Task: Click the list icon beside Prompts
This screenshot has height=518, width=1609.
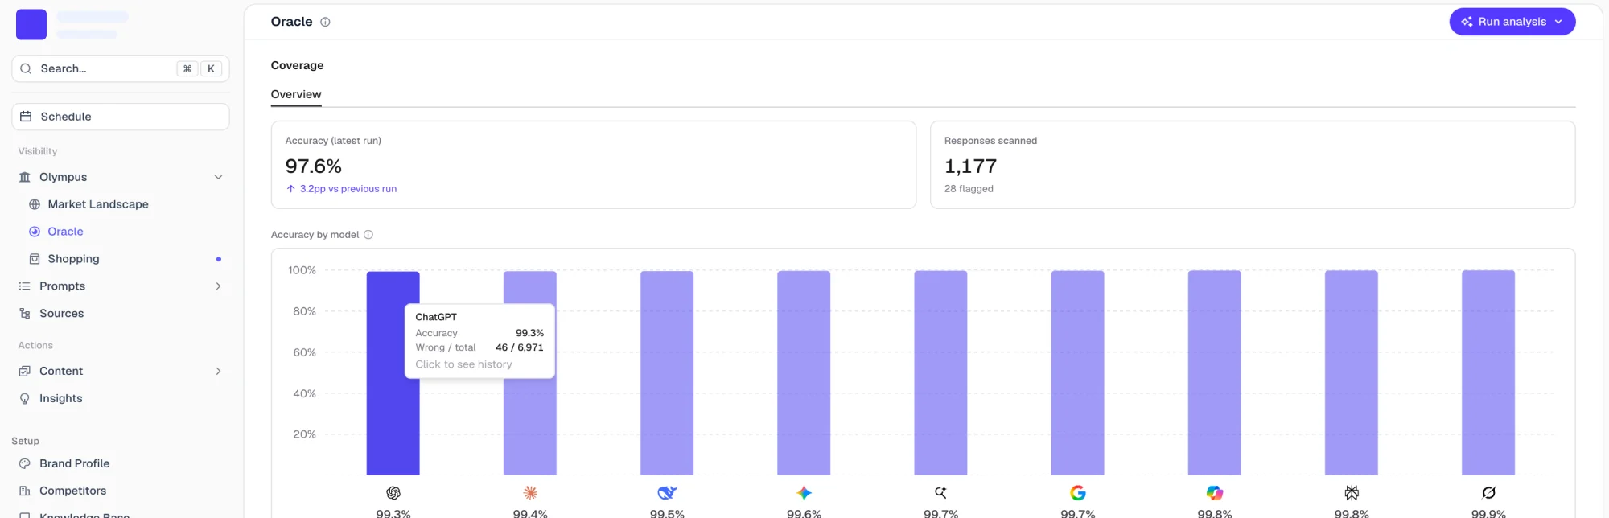Action: point(25,286)
